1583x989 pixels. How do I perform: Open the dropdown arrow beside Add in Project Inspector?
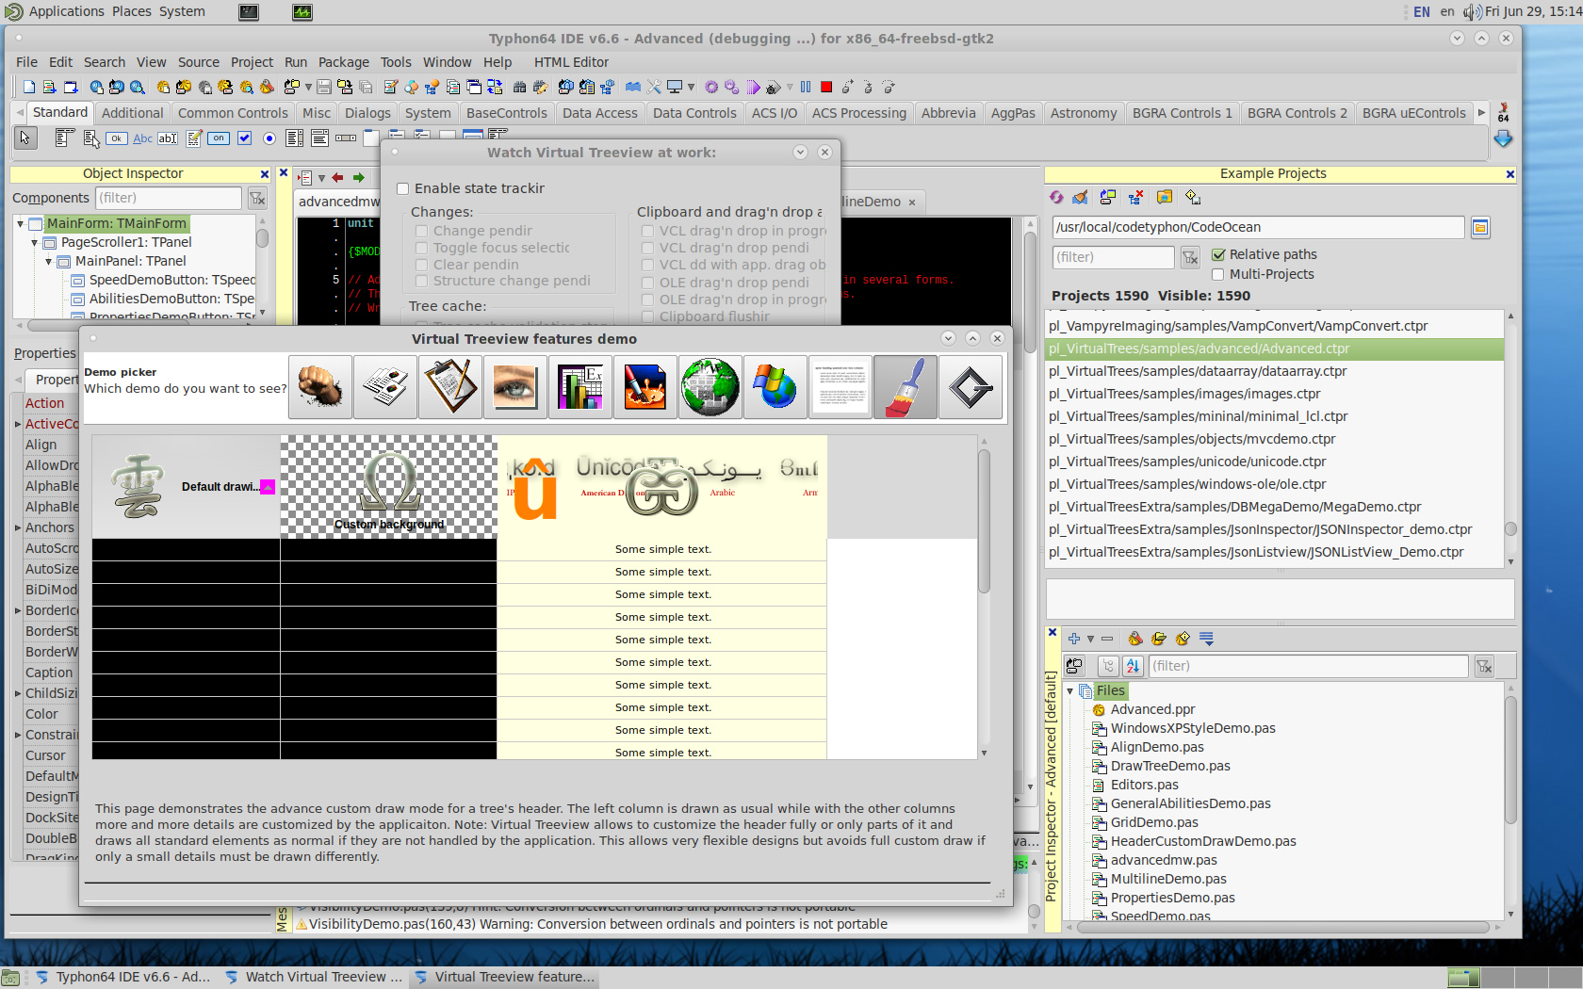(x=1090, y=639)
